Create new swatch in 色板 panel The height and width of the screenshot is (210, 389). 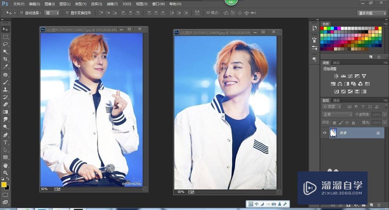pos(371,57)
